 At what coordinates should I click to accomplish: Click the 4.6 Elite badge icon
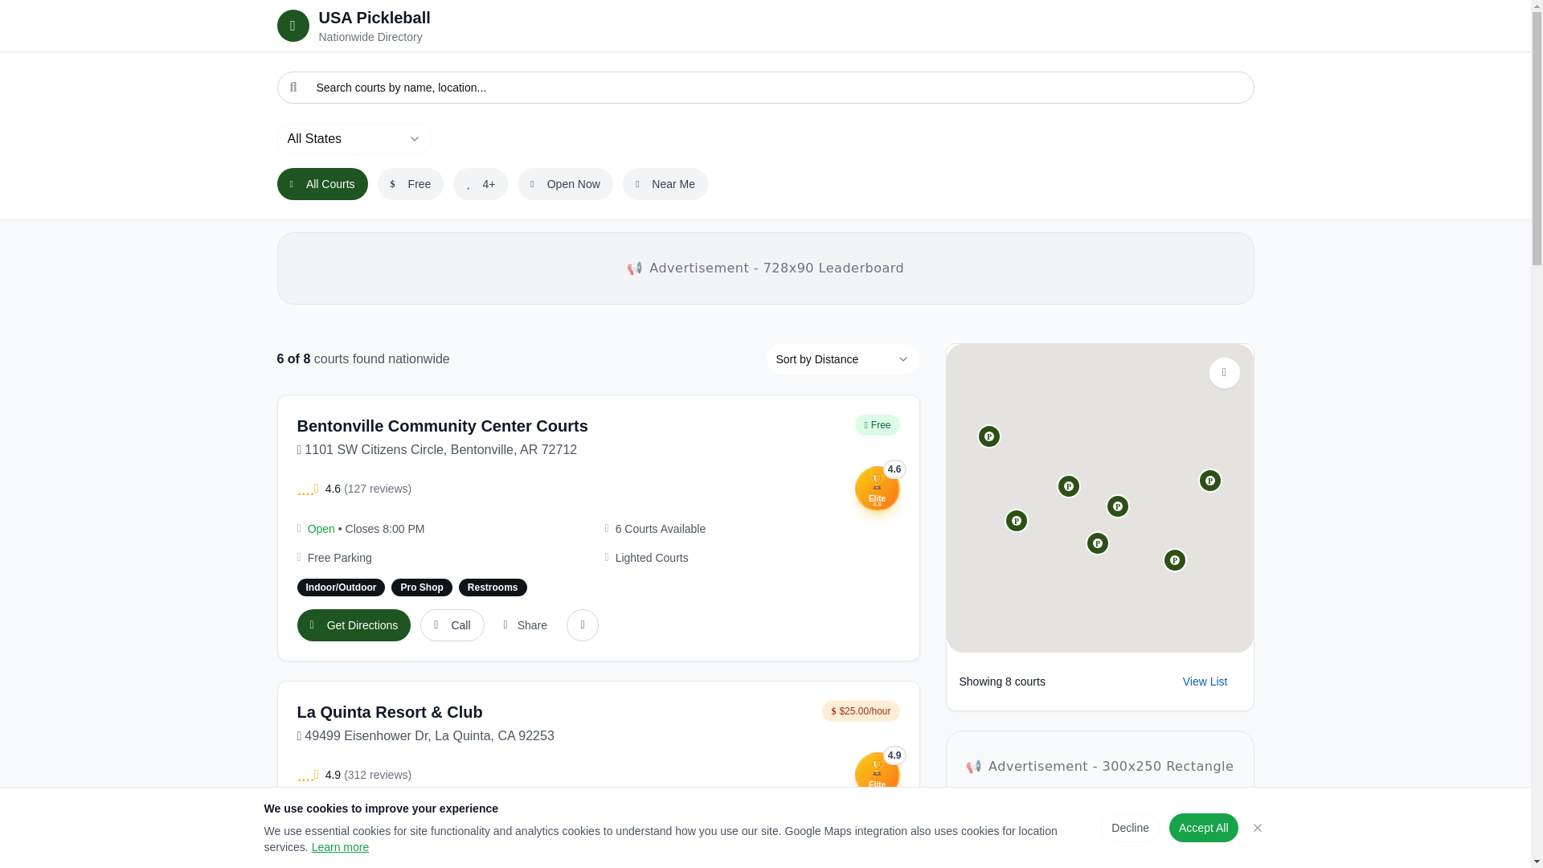(877, 489)
